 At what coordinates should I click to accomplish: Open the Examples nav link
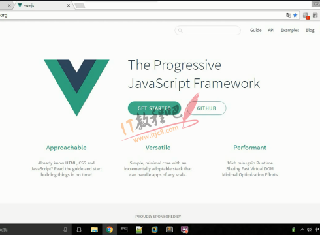coord(290,30)
